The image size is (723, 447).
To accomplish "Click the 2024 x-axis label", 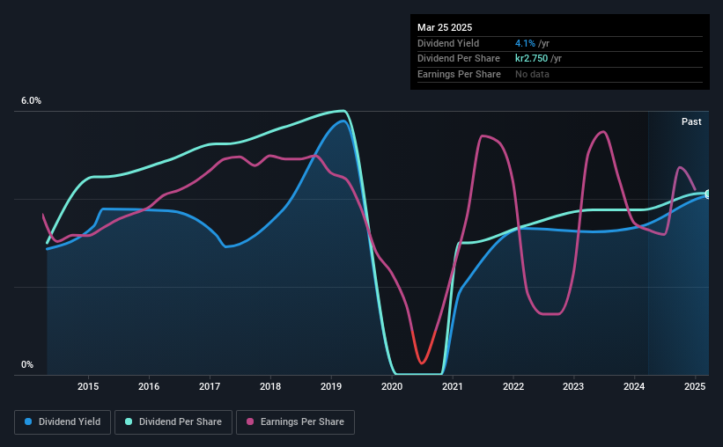I will pyautogui.click(x=634, y=386).
